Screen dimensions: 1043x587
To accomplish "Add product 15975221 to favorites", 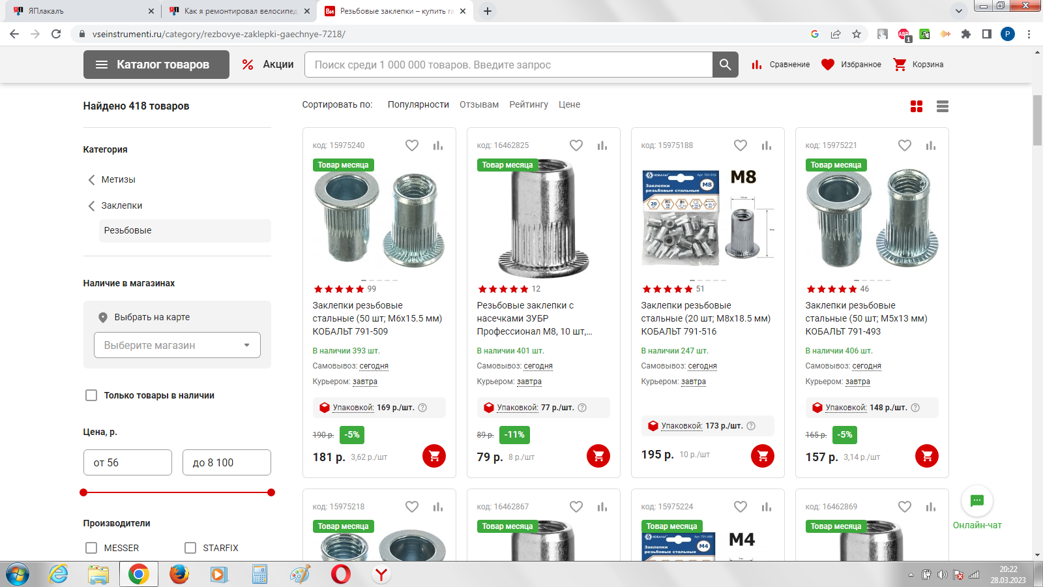I will point(905,145).
